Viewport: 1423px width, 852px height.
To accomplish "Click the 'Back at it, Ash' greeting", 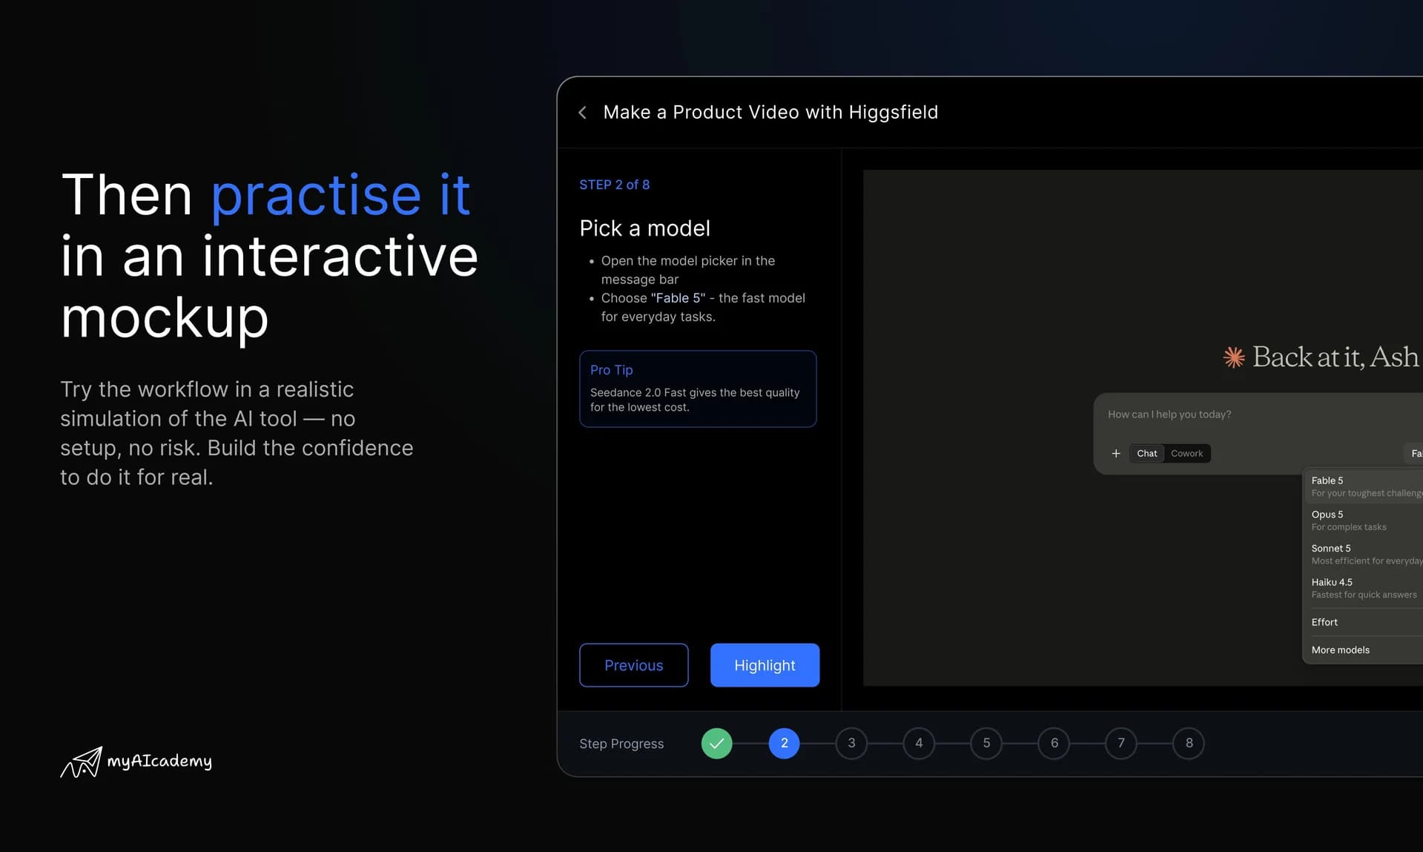I will 1335,357.
